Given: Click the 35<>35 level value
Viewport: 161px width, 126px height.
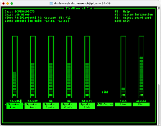Looking at the screenshot, I should 15,101.
